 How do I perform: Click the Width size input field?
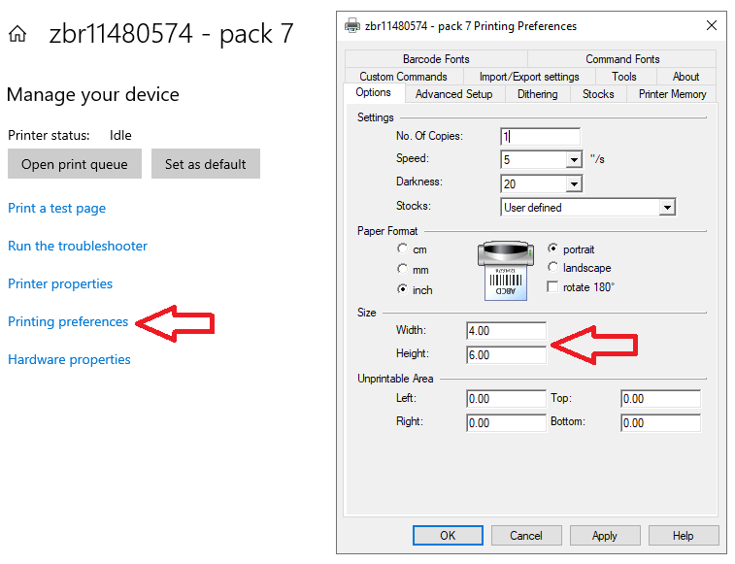pyautogui.click(x=505, y=331)
